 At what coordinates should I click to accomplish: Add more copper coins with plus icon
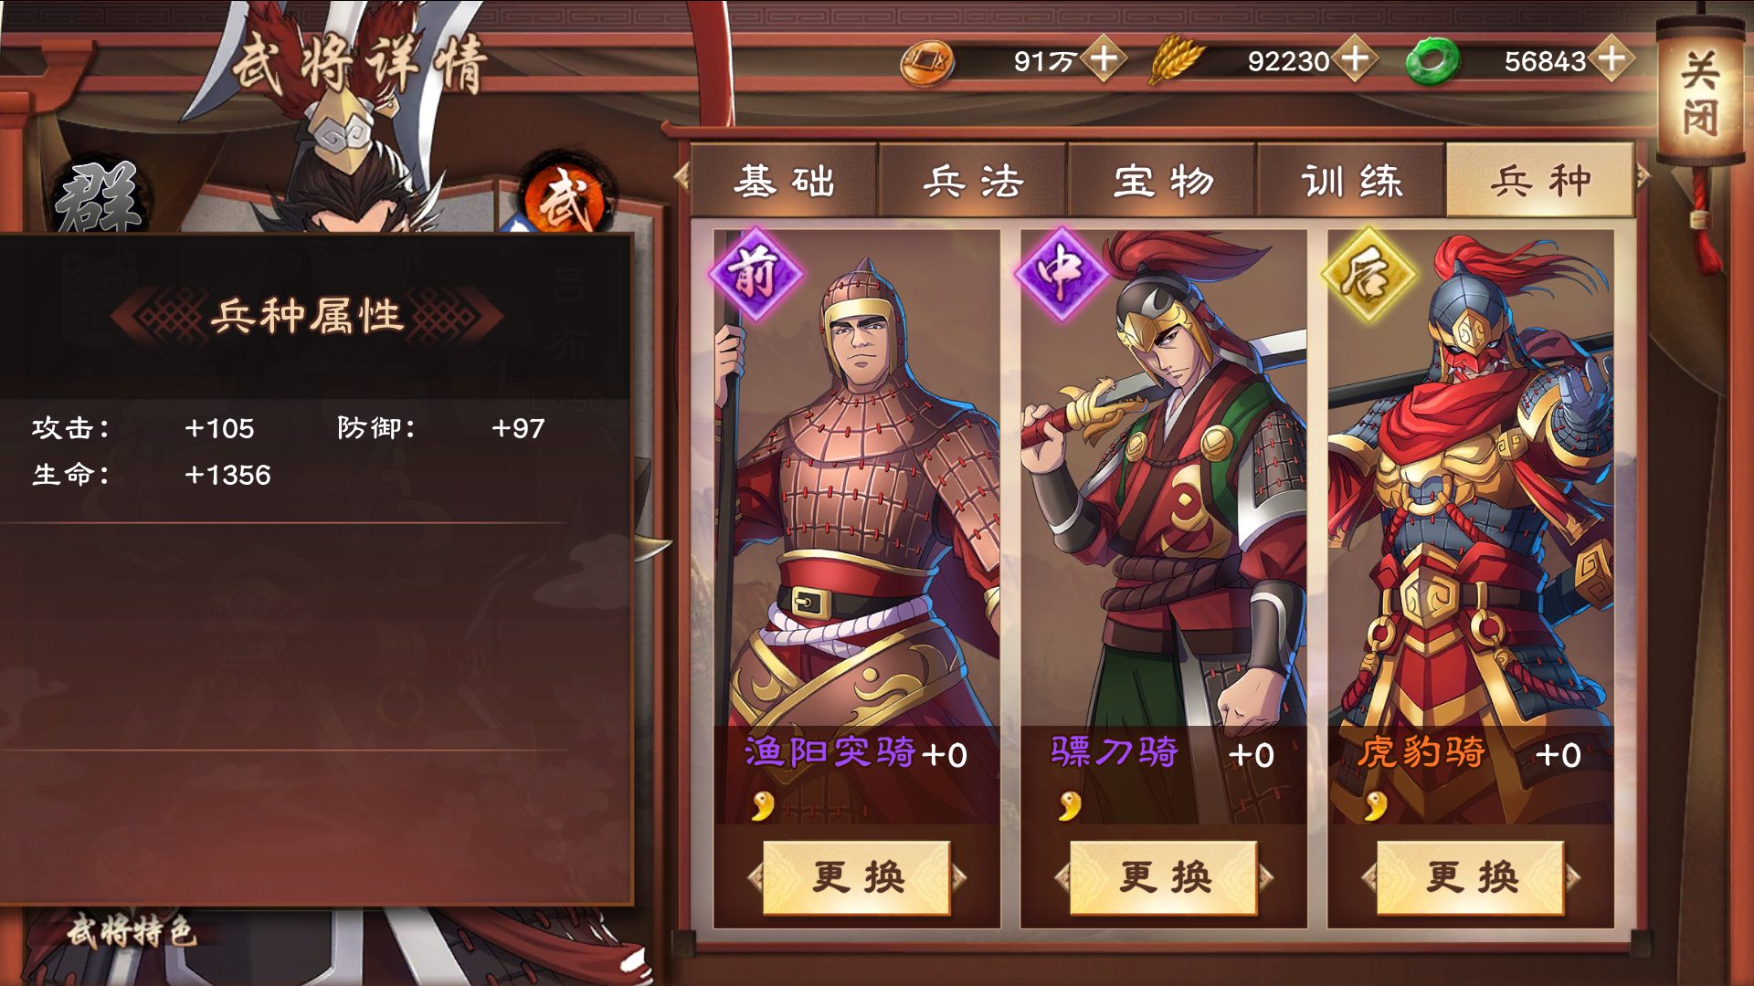tap(1104, 59)
